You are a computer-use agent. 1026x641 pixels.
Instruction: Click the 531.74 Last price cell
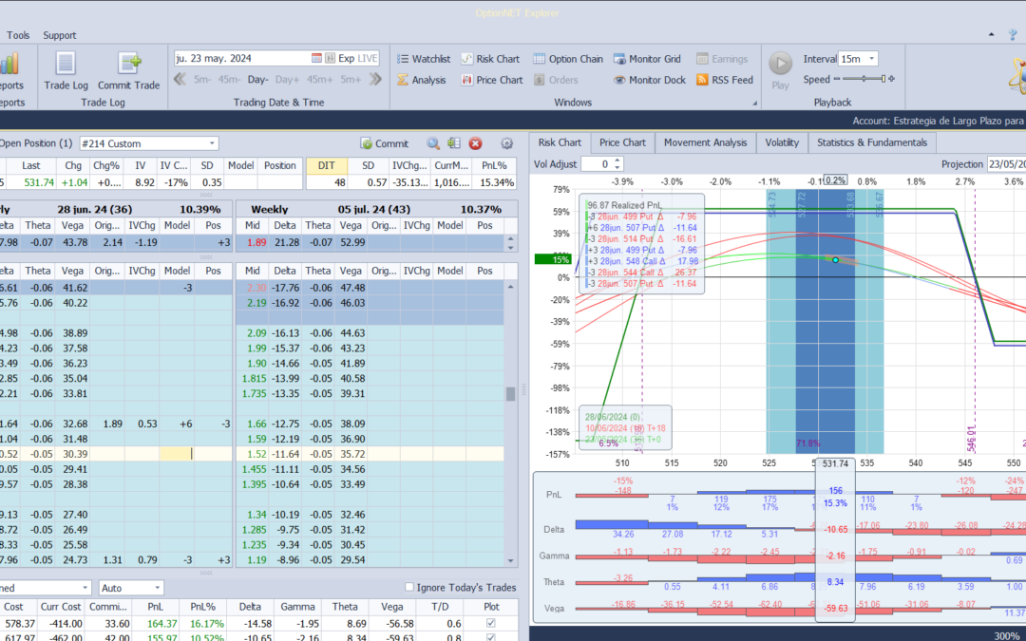coord(39,182)
